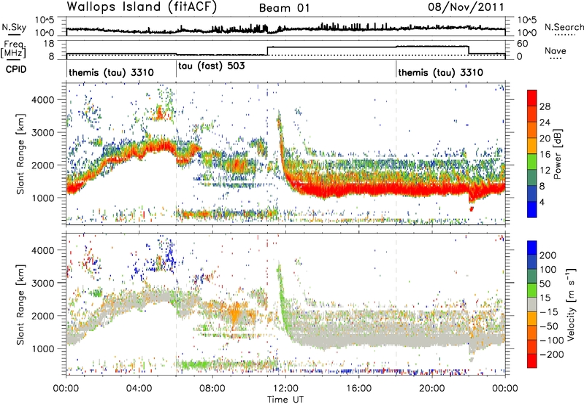Select the N.Sky legend label
This screenshot has width=584, height=404.
tap(14, 27)
